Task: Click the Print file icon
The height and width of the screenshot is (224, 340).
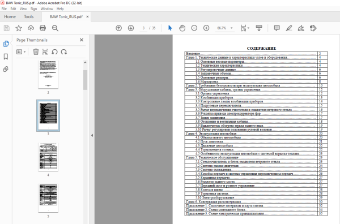Action: click(42, 28)
